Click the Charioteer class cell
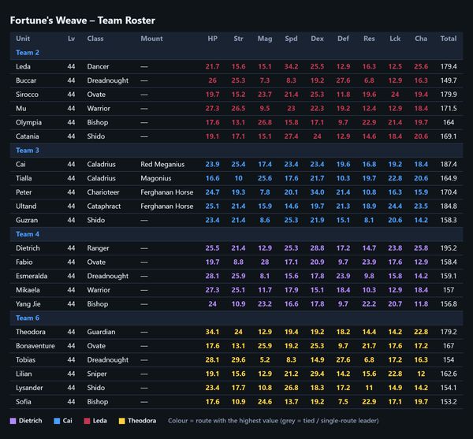 tap(103, 192)
